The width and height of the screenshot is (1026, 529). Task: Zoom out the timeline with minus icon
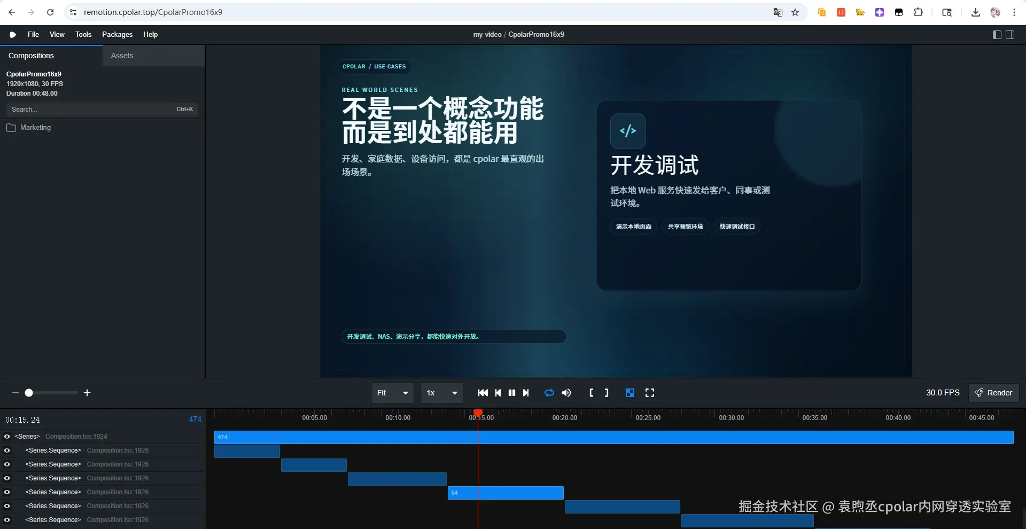pos(15,393)
